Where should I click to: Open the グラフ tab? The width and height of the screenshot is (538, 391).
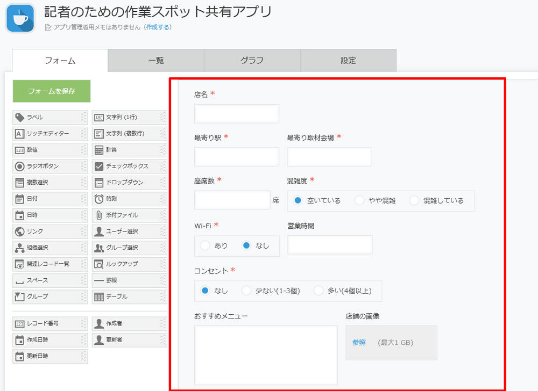click(x=252, y=61)
